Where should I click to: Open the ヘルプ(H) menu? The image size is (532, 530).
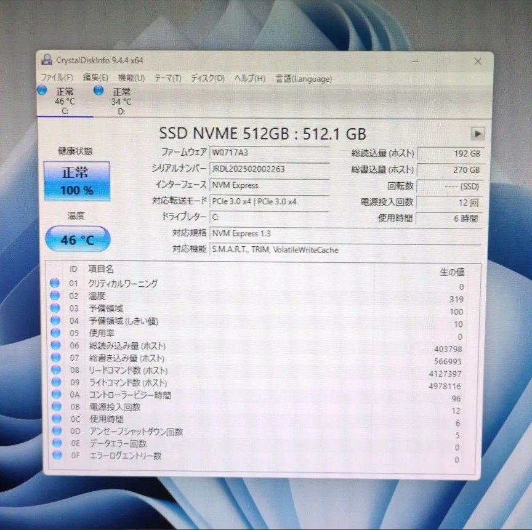(250, 79)
